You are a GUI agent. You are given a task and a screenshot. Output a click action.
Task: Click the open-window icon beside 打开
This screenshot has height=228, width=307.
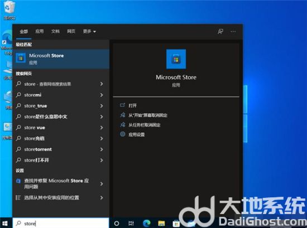(123, 105)
